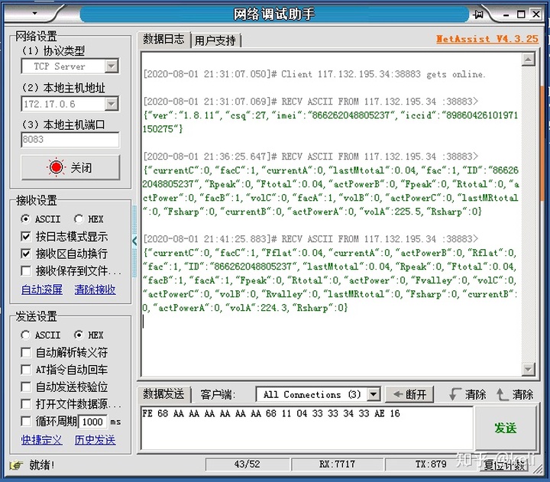Open the All Connections (3) client dropdown
Screen dimensions: 550x482
pyautogui.click(x=374, y=394)
